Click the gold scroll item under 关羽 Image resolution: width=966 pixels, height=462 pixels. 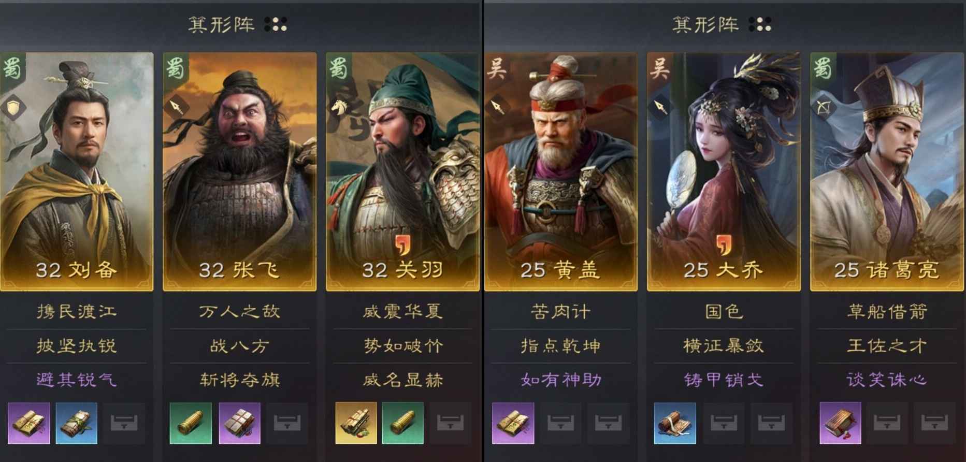tap(356, 423)
